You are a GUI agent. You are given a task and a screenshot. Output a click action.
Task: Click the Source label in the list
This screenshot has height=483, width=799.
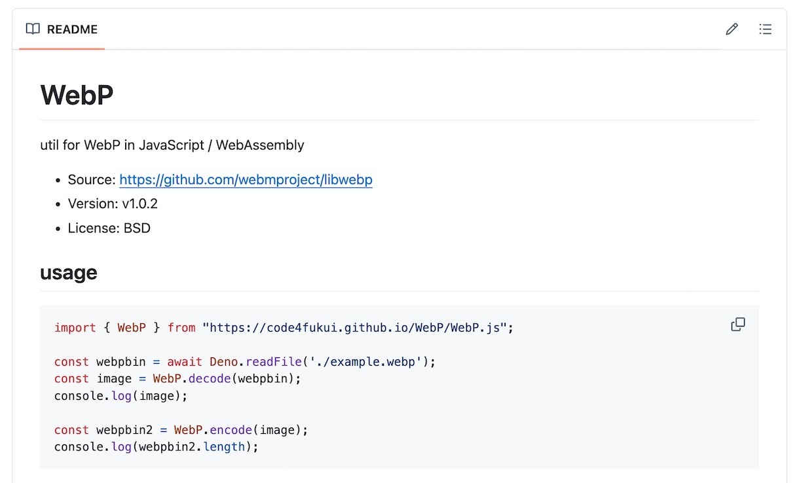92,180
